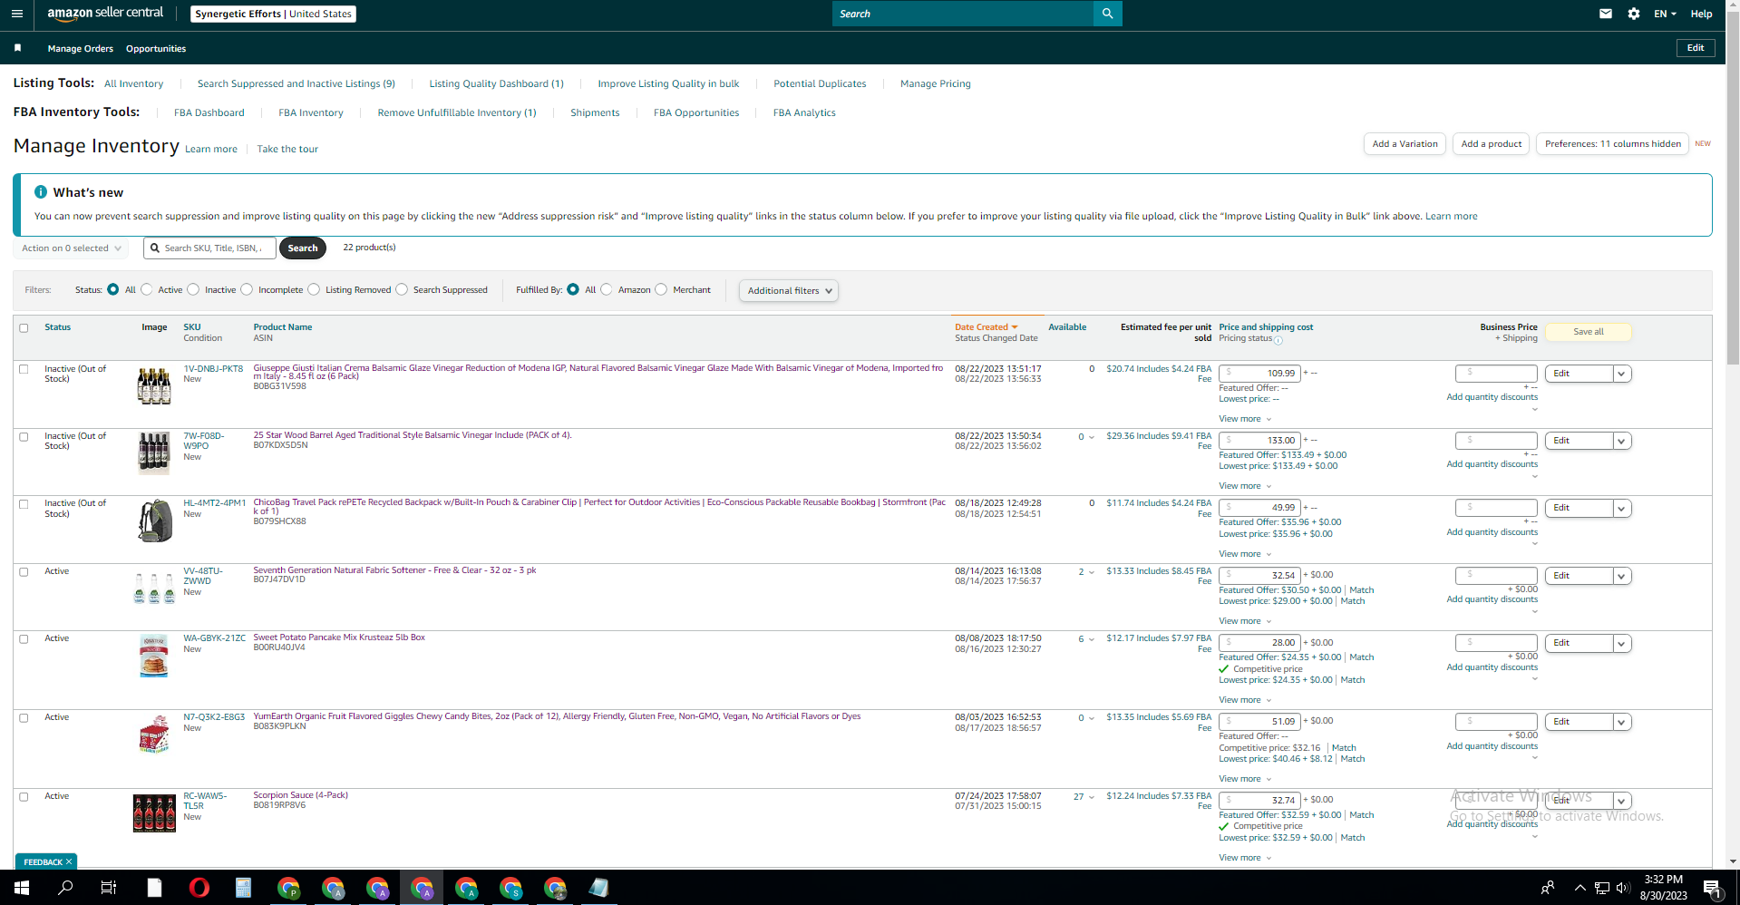Screen dimensions: 1740x905
Task: Check the 25 Star Balsamic row checkbox
Action: [x=24, y=436]
